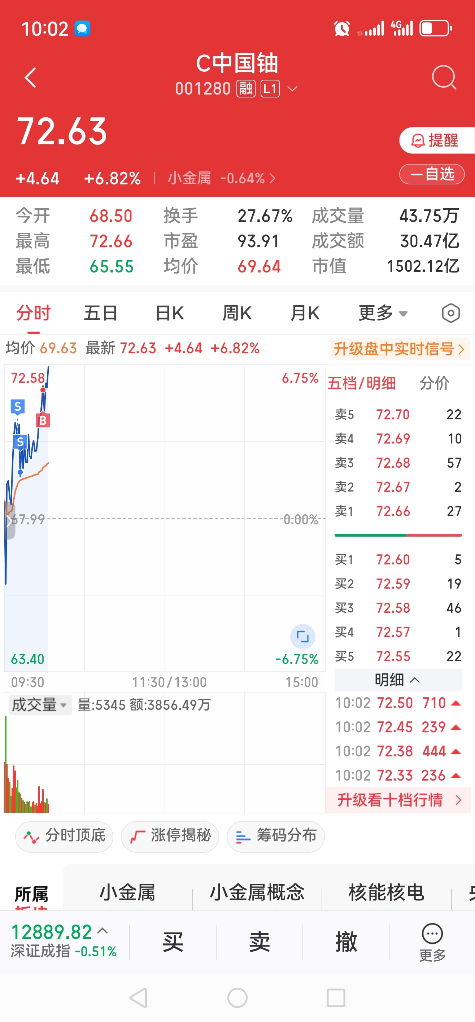Image resolution: width=475 pixels, height=1022 pixels.
Task: Tap the 提醒 alert bell button
Action: click(436, 140)
